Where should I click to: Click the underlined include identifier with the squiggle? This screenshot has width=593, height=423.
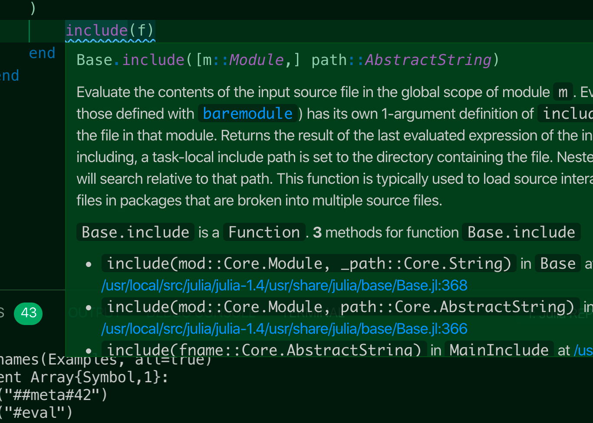96,30
